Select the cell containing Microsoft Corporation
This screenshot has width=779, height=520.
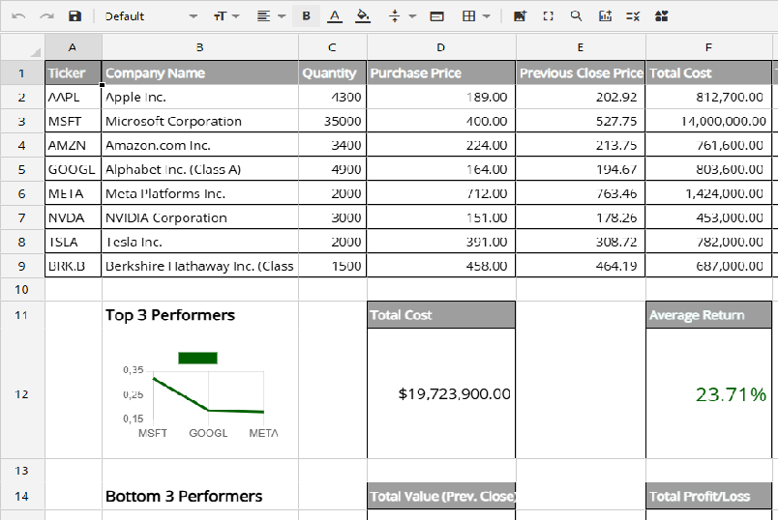tap(199, 122)
